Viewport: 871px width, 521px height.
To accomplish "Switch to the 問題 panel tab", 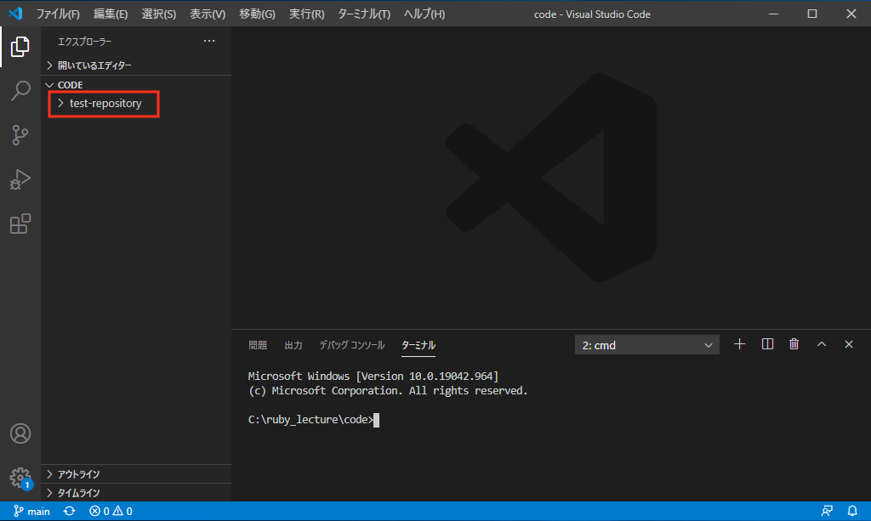I will (x=258, y=345).
